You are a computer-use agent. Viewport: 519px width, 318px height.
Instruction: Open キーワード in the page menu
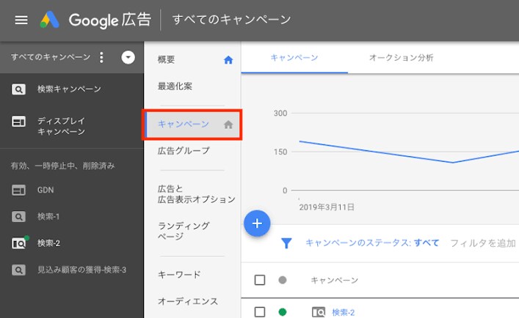click(179, 275)
